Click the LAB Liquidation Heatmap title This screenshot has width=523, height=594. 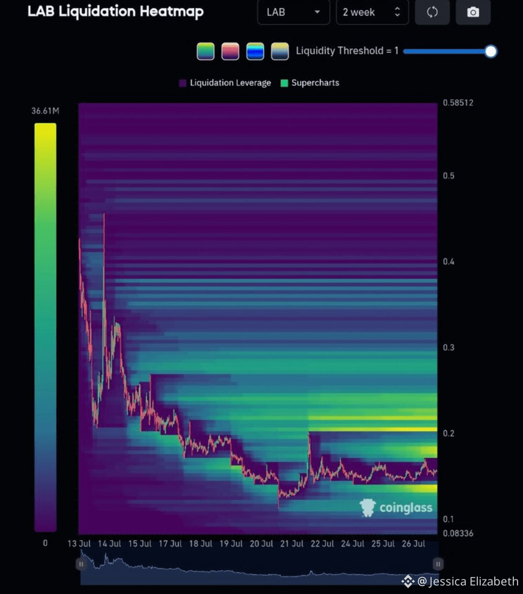pos(115,12)
